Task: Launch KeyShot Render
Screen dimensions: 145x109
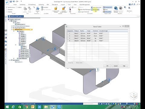Action: pos(116,9)
